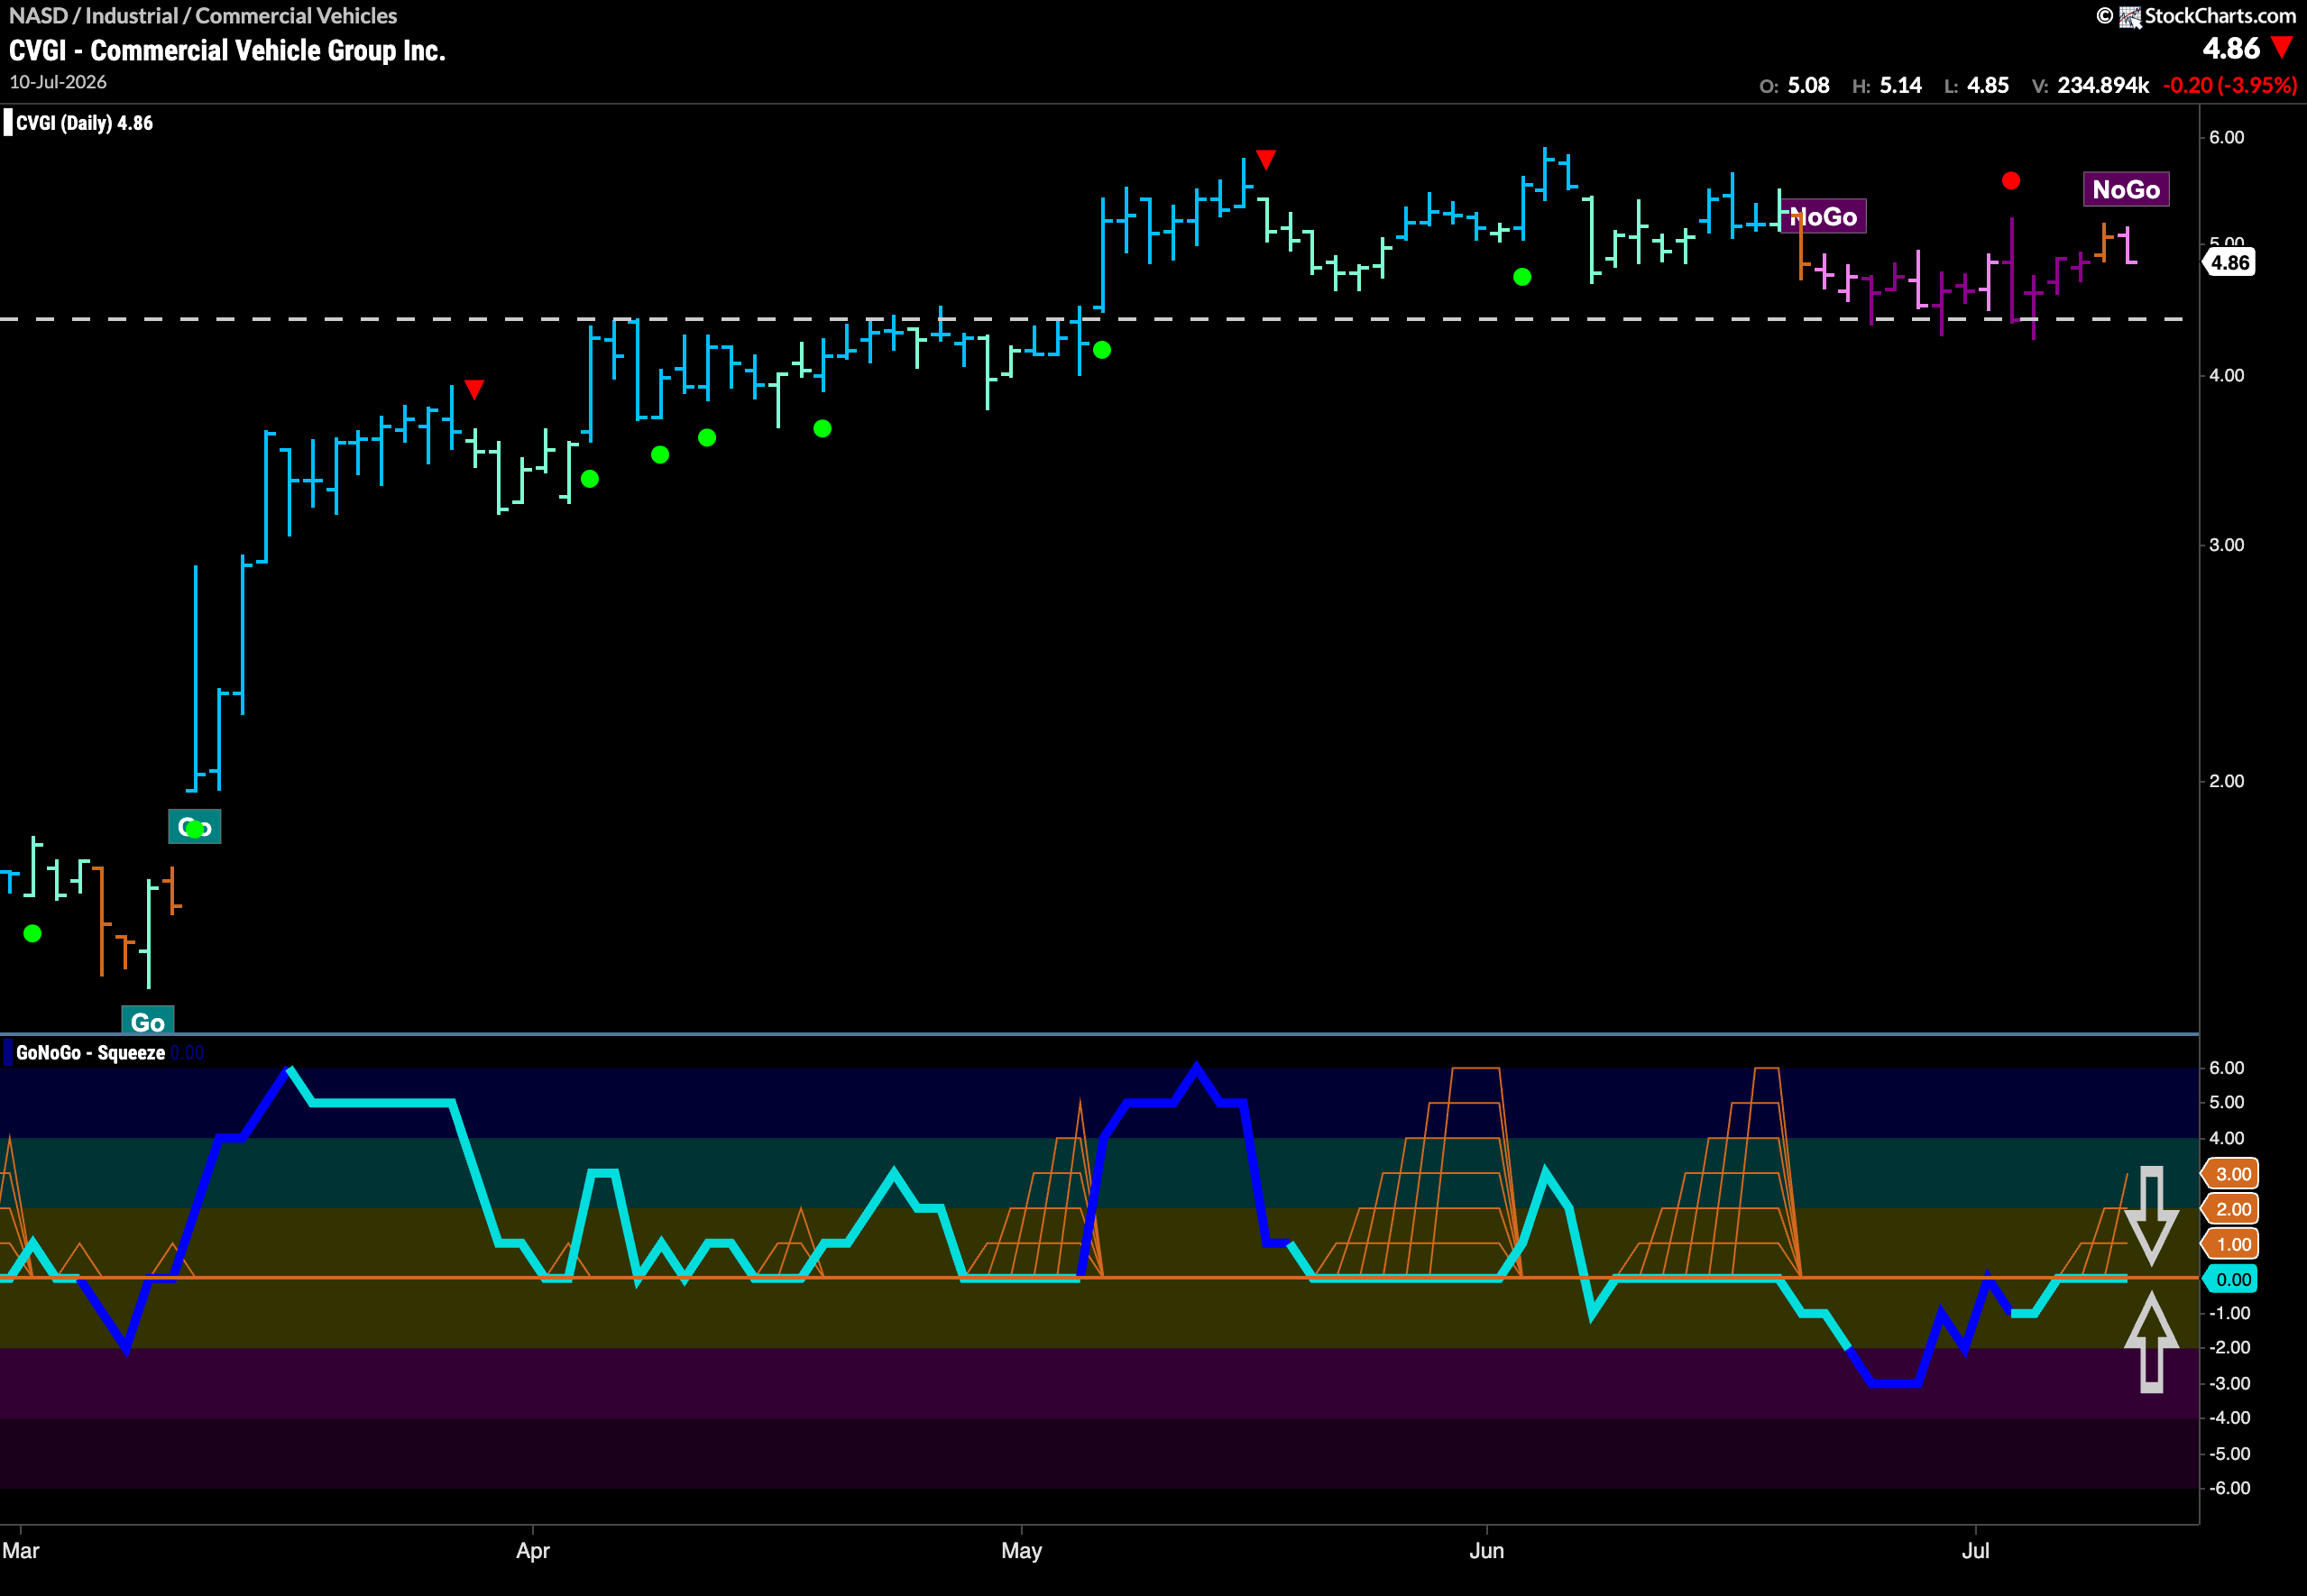
Task: Click the 4.00 label on the price axis
Action: pos(2226,375)
